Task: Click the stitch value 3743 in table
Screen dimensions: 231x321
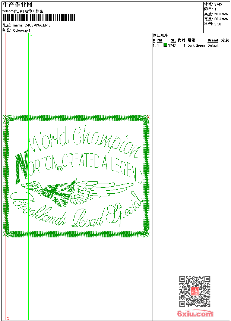Action: [172, 46]
